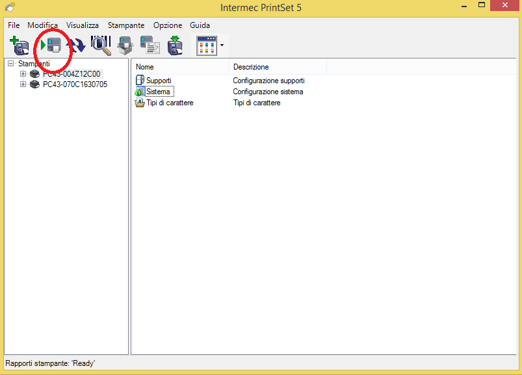Open the Modifica menu
Viewport: 522px width, 375px height.
click(x=43, y=25)
